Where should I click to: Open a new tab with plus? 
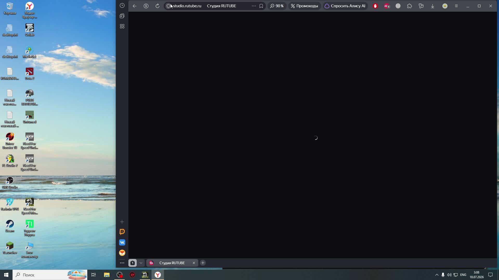(x=203, y=263)
